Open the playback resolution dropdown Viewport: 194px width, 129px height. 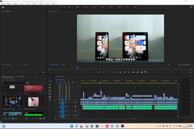coord(172,65)
